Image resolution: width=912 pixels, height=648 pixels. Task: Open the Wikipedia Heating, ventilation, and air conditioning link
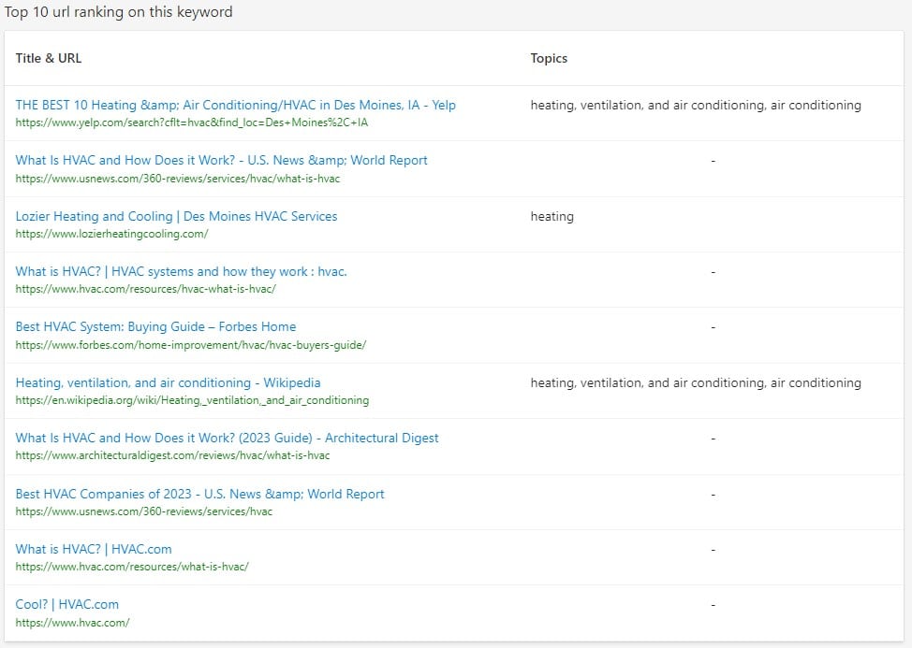pyautogui.click(x=169, y=382)
